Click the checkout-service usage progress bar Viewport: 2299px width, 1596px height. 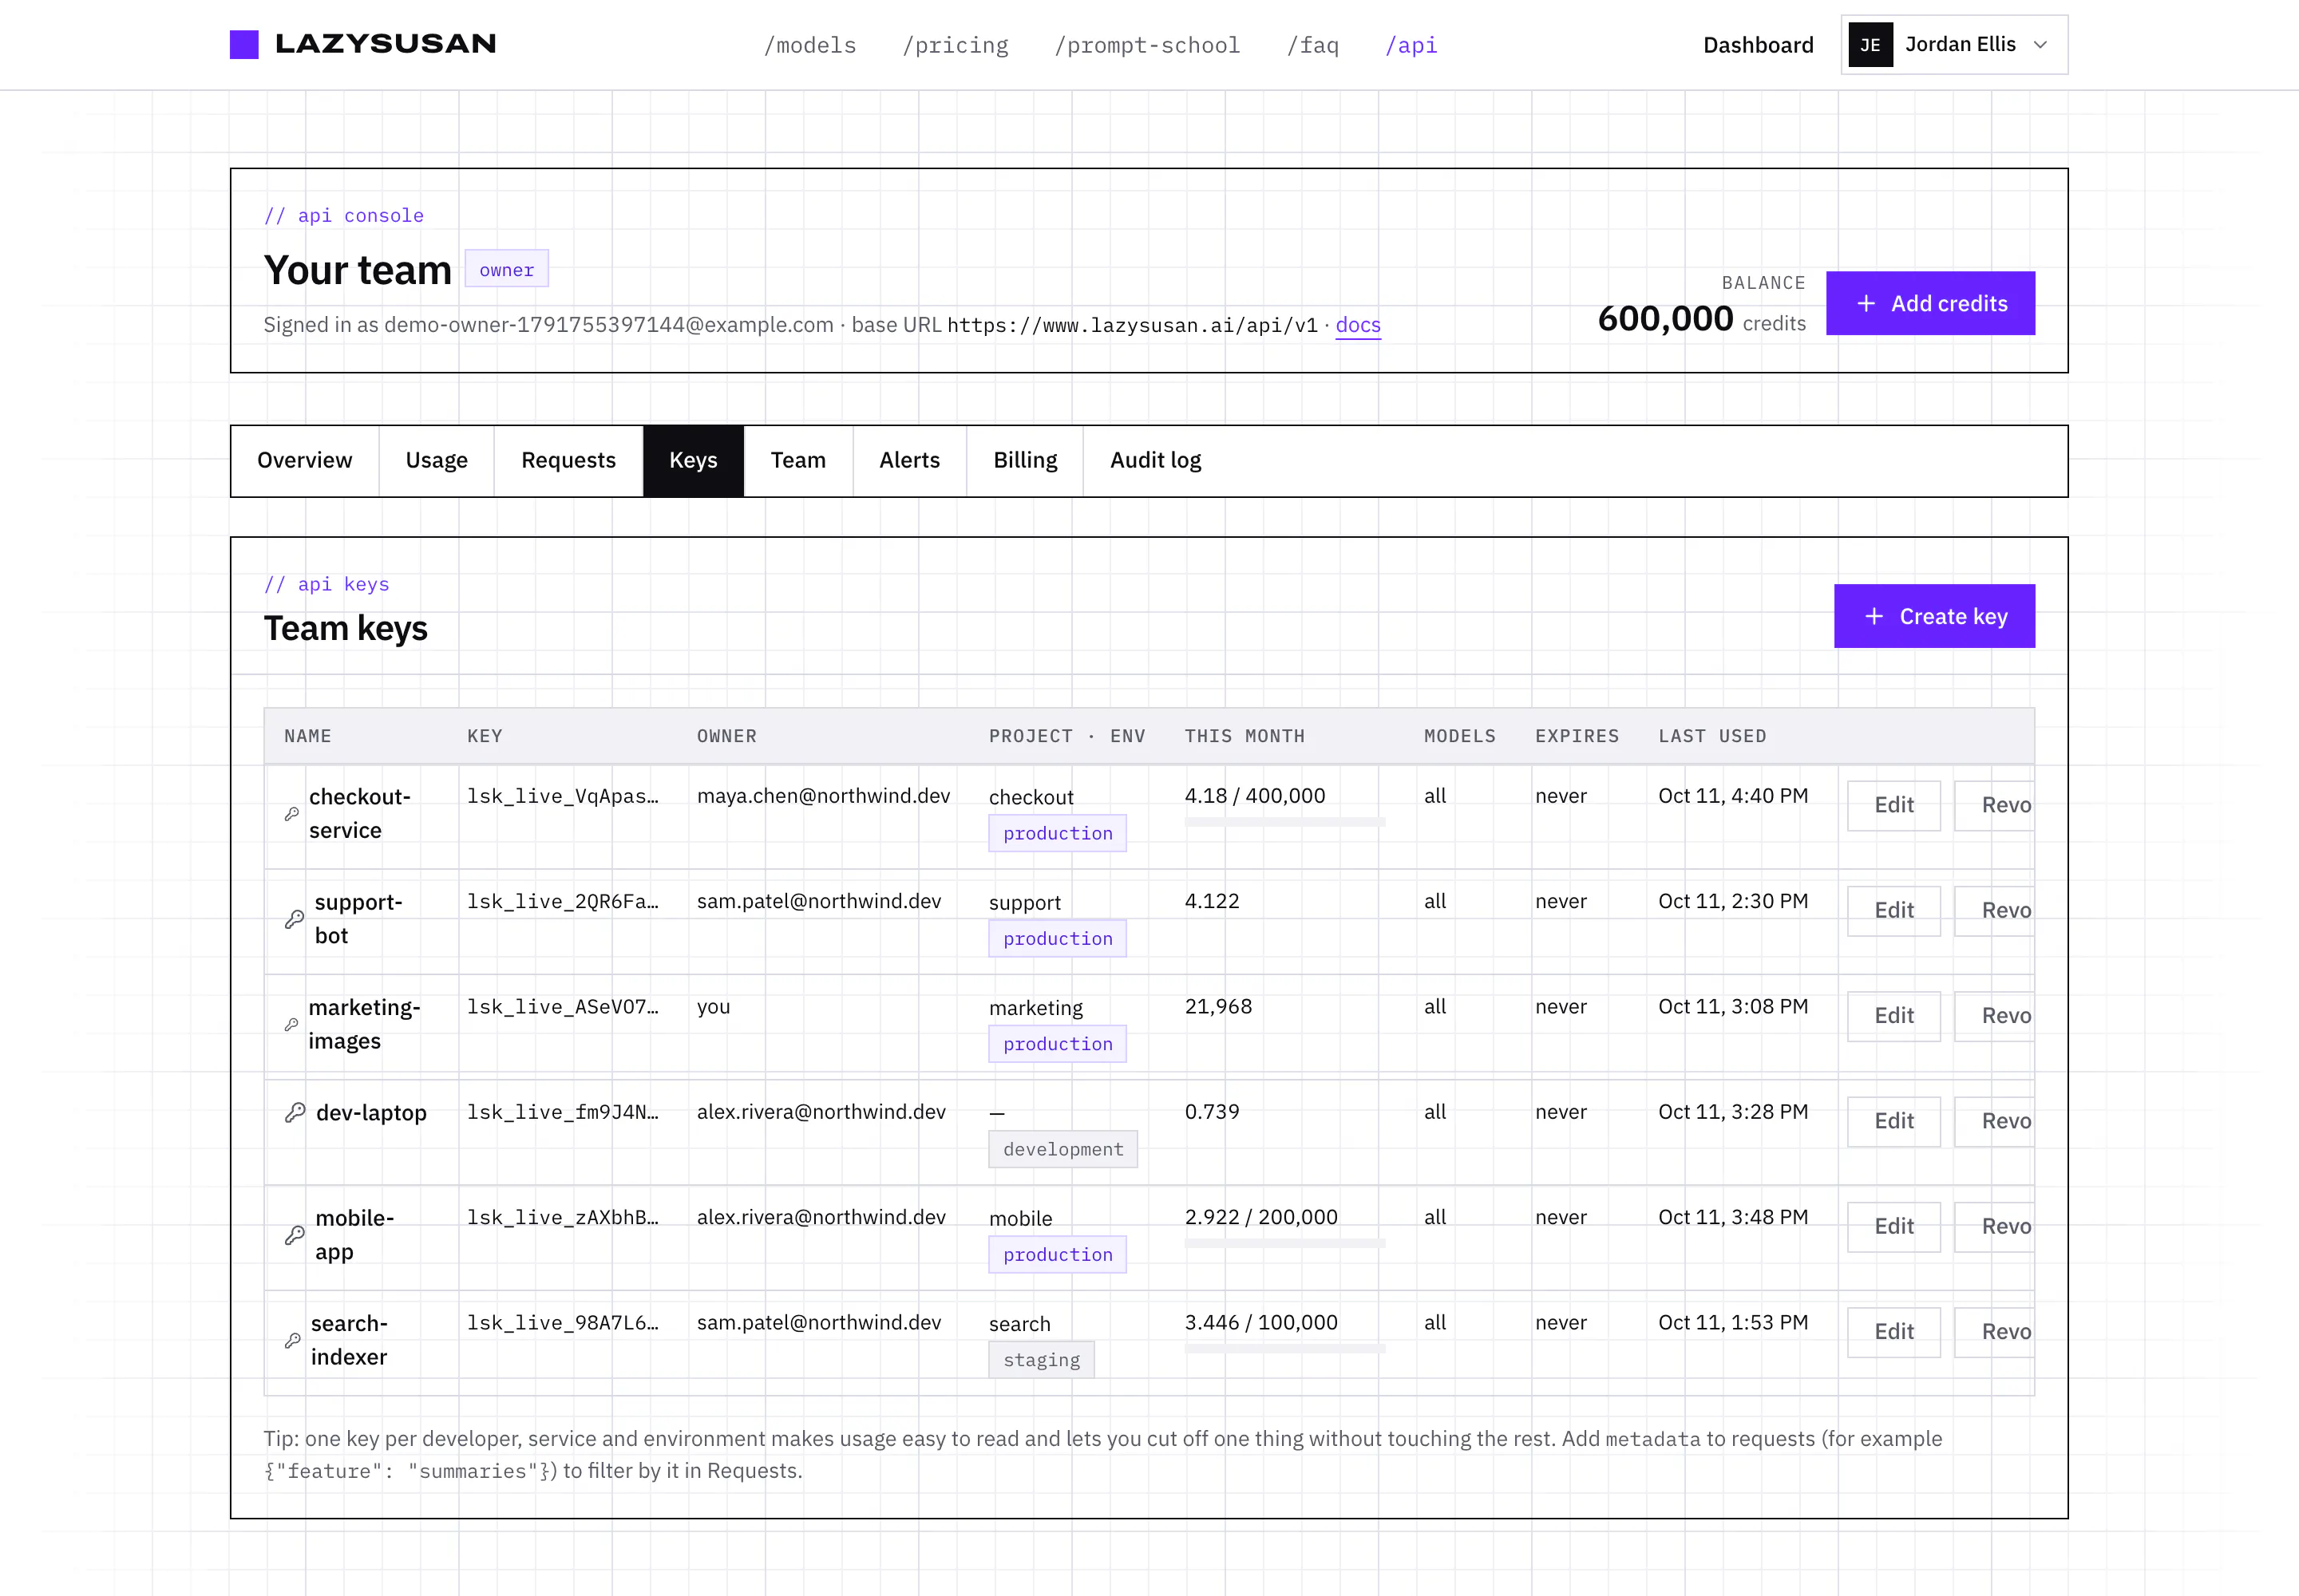1284,822
